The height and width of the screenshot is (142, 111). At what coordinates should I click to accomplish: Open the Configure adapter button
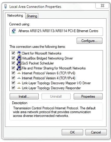pyautogui.click(x=90, y=41)
